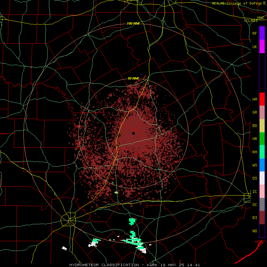Click the HA red legend swatch
This screenshot has height=267, width=267.
tap(262, 99)
